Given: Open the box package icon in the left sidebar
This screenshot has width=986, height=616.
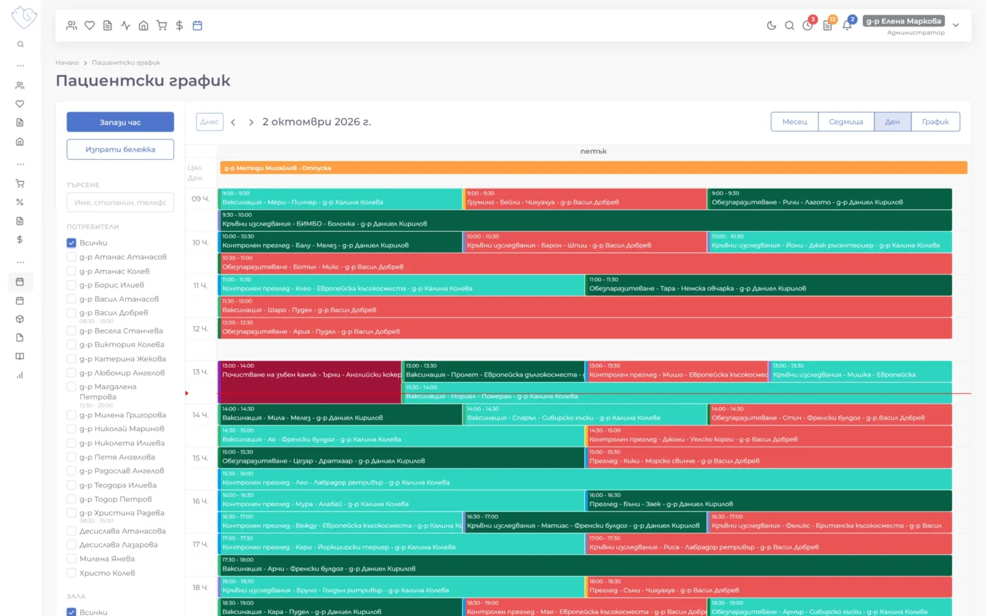Looking at the screenshot, I should pos(20,319).
